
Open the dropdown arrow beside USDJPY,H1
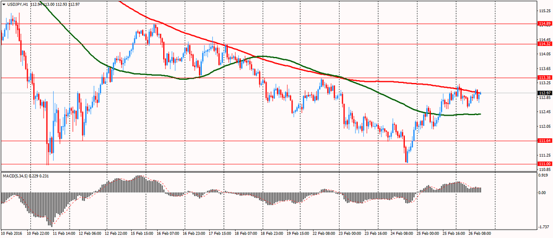4,4
